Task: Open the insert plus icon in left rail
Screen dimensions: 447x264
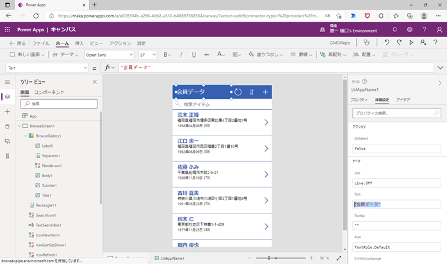Action: coord(8,111)
